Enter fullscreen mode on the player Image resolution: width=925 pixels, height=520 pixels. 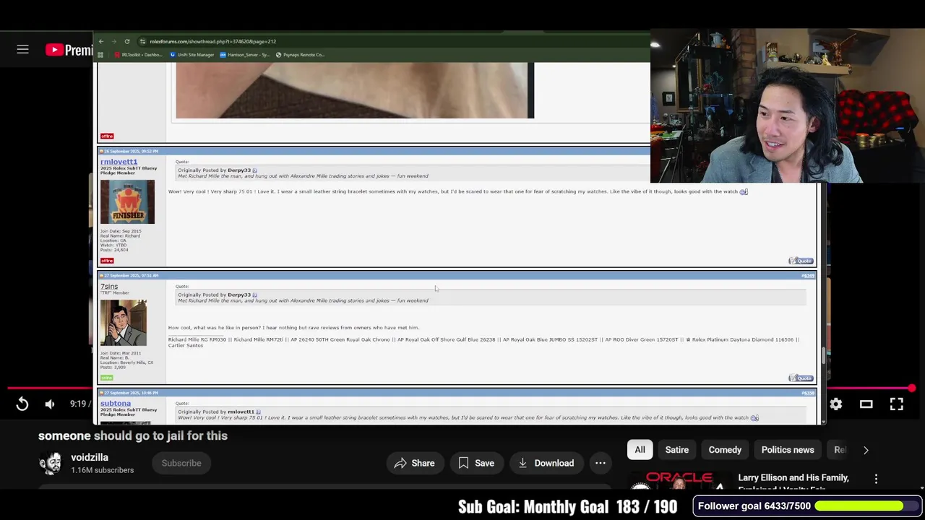(x=896, y=404)
